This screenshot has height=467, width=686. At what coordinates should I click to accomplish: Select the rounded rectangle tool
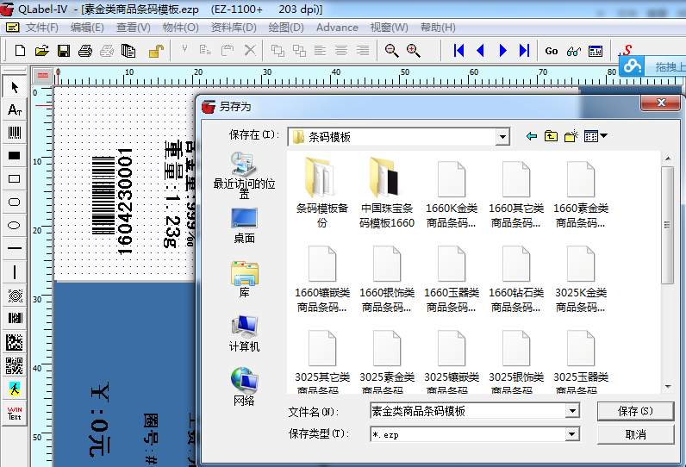pos(15,202)
